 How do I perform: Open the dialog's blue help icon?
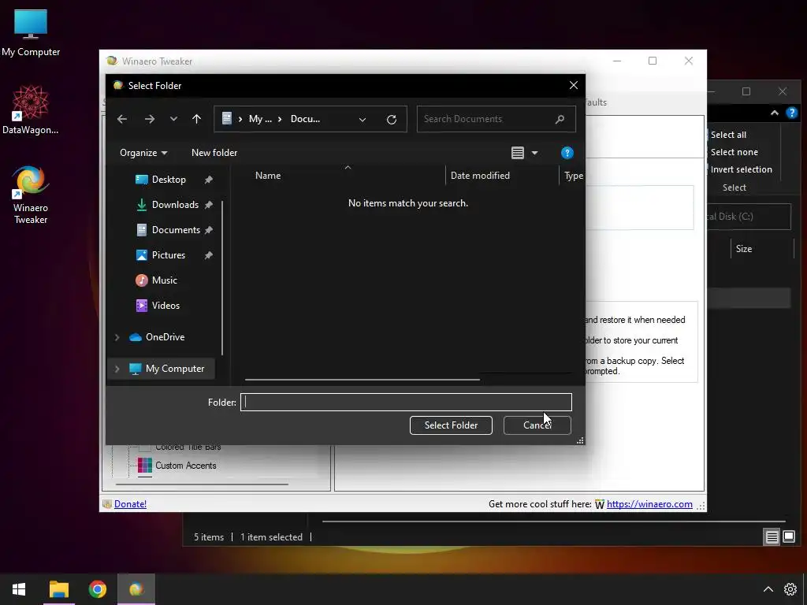point(567,153)
